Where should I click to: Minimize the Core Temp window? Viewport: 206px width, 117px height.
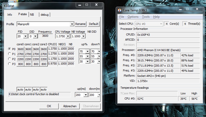click(x=180, y=9)
